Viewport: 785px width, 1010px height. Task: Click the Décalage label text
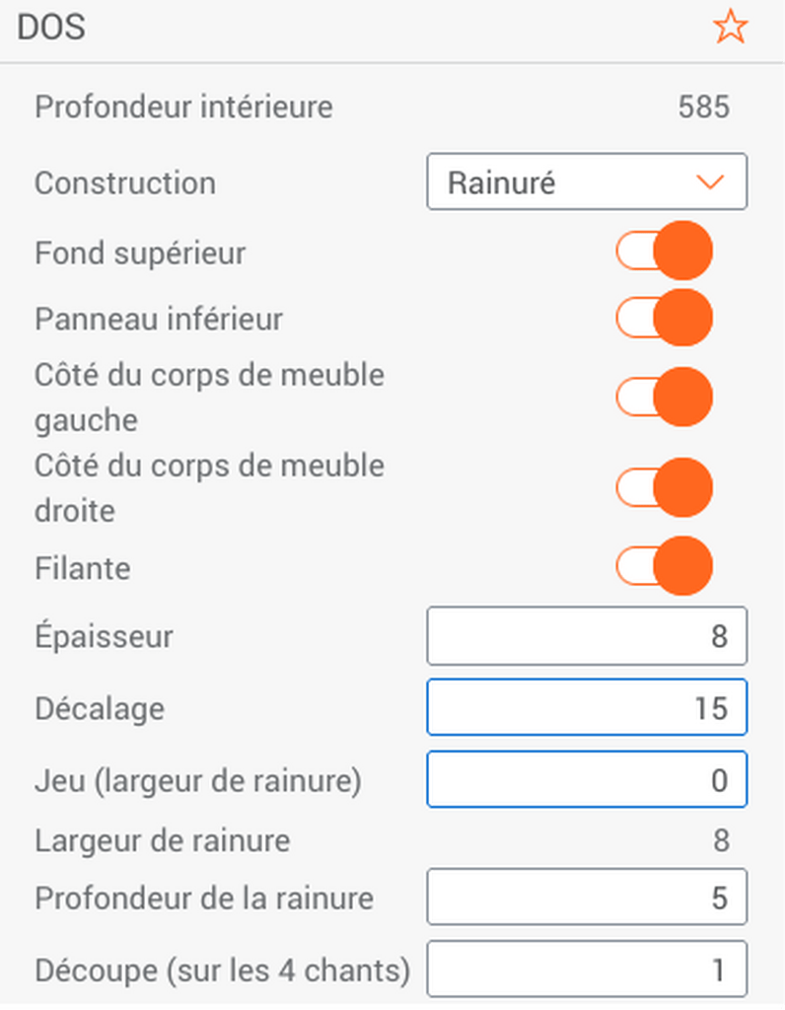tap(100, 709)
